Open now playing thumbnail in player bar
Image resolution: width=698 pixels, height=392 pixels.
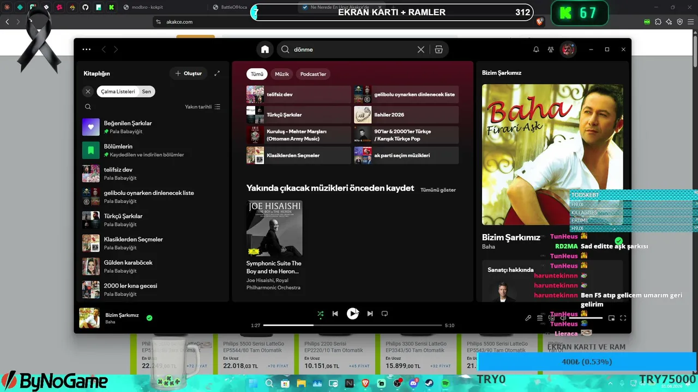click(89, 318)
